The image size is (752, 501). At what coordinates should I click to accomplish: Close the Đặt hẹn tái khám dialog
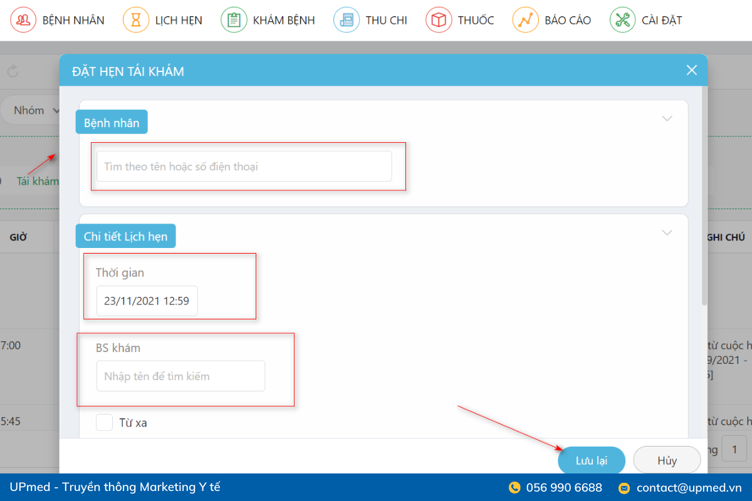coord(691,70)
